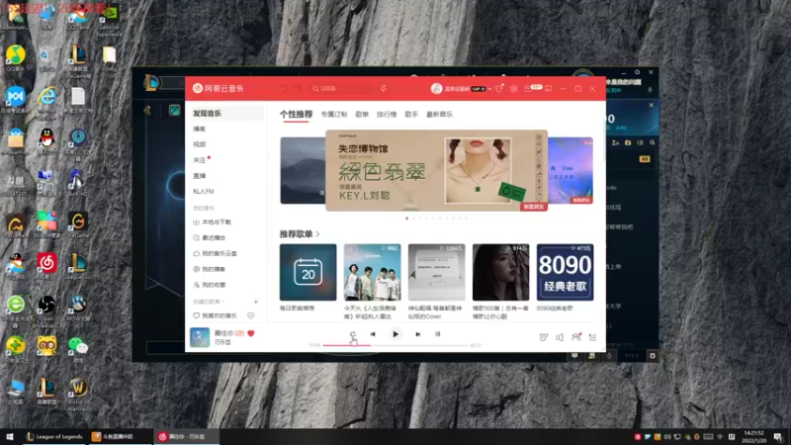
Task: Open the settings gear in NetEase header
Action: pos(513,88)
